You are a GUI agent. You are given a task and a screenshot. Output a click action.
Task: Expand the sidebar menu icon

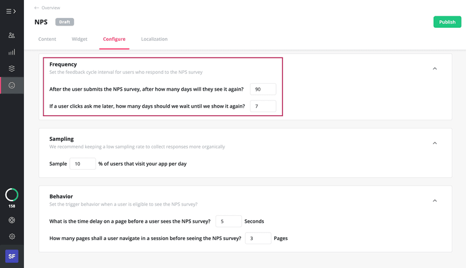(x=11, y=11)
